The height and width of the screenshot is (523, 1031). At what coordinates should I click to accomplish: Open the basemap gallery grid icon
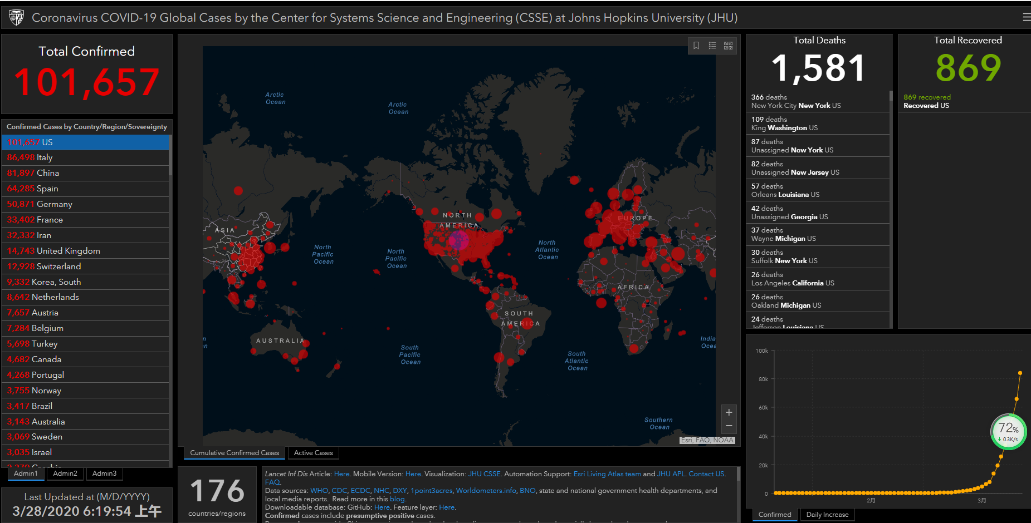point(728,46)
